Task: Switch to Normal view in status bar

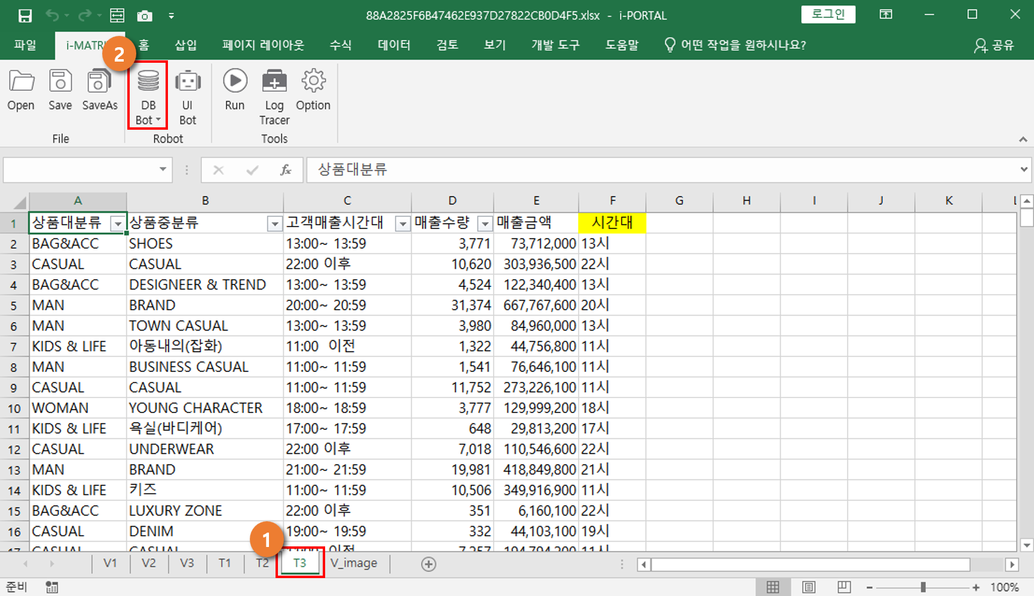Action: pyautogui.click(x=773, y=587)
